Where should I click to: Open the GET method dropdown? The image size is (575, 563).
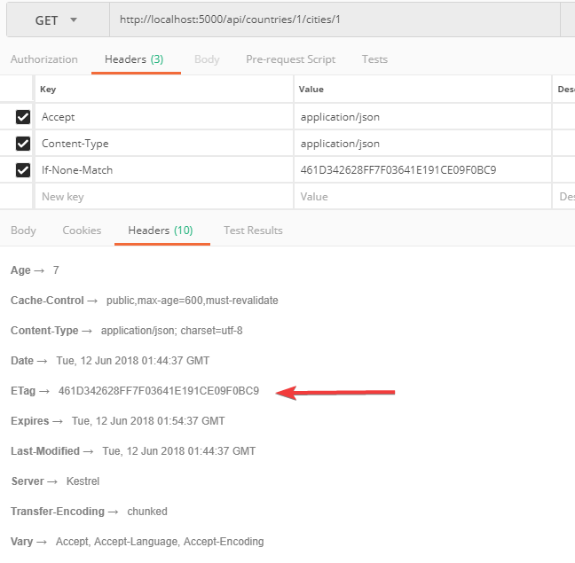[55, 20]
